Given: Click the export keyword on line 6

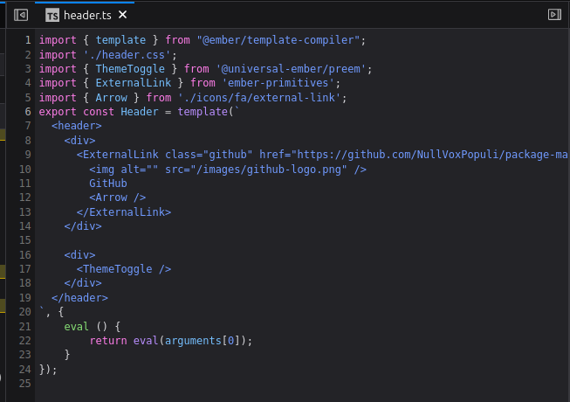Looking at the screenshot, I should (x=58, y=112).
